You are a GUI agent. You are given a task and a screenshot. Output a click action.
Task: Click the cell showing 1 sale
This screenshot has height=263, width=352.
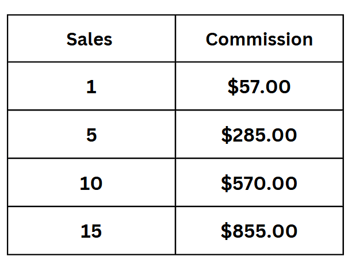[91, 87]
